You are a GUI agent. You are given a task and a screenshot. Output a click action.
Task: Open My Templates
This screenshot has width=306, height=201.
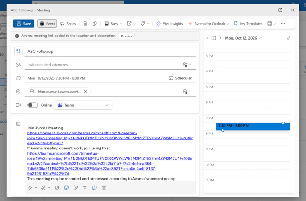click(x=248, y=24)
